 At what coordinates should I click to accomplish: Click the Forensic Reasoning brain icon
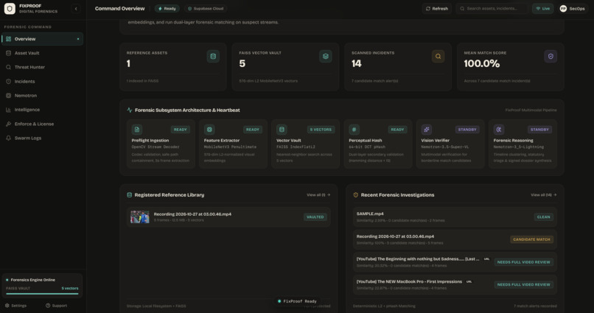pos(498,130)
